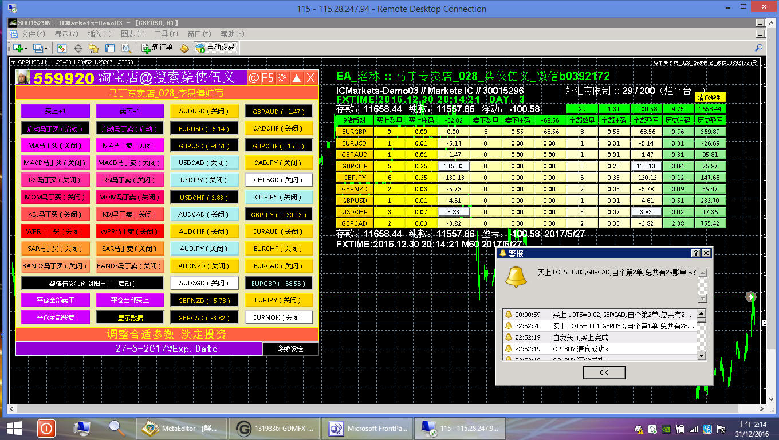Open the 显示(V) menu
This screenshot has width=779, height=440.
(66, 34)
